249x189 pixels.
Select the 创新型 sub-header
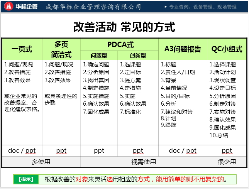[138, 55]
